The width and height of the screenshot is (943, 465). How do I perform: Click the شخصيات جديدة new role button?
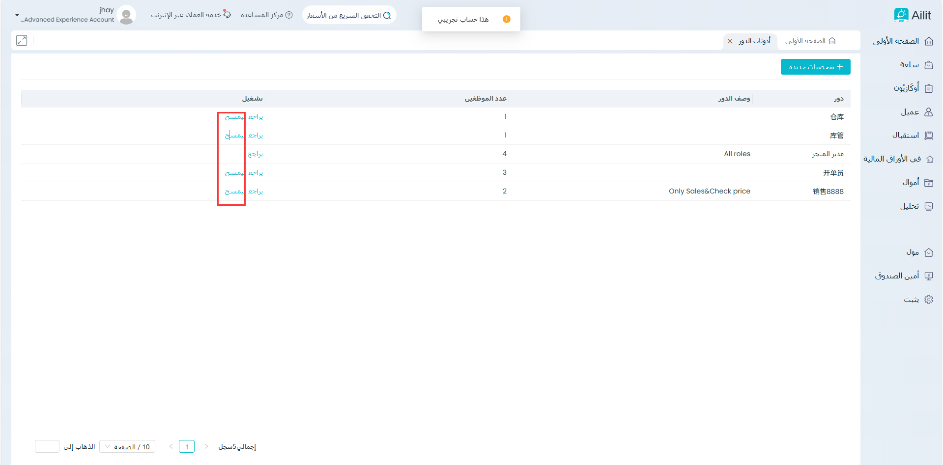[x=815, y=67]
